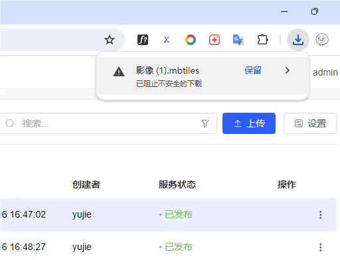Open the red plus-square extension icon
Screen dimensions: 340x260
click(x=214, y=40)
